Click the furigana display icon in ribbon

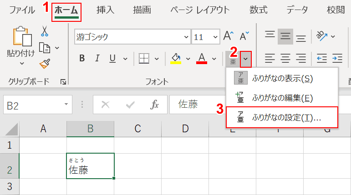233,59
